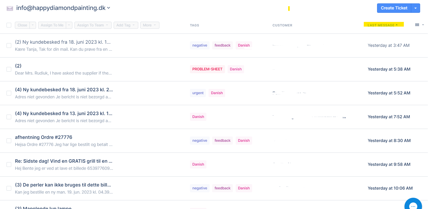Viewport: 428px width, 209px height.
Task: Expand the Create Ticket dropdown arrow
Action: (x=415, y=8)
